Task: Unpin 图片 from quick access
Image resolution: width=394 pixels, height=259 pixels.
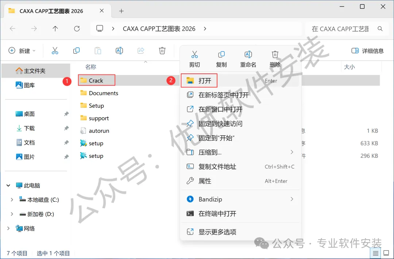Action: coord(66,157)
